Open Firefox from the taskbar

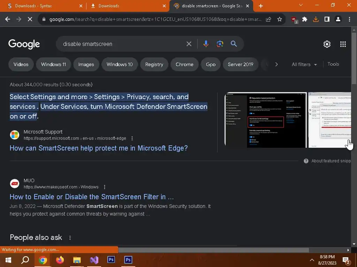(60, 260)
